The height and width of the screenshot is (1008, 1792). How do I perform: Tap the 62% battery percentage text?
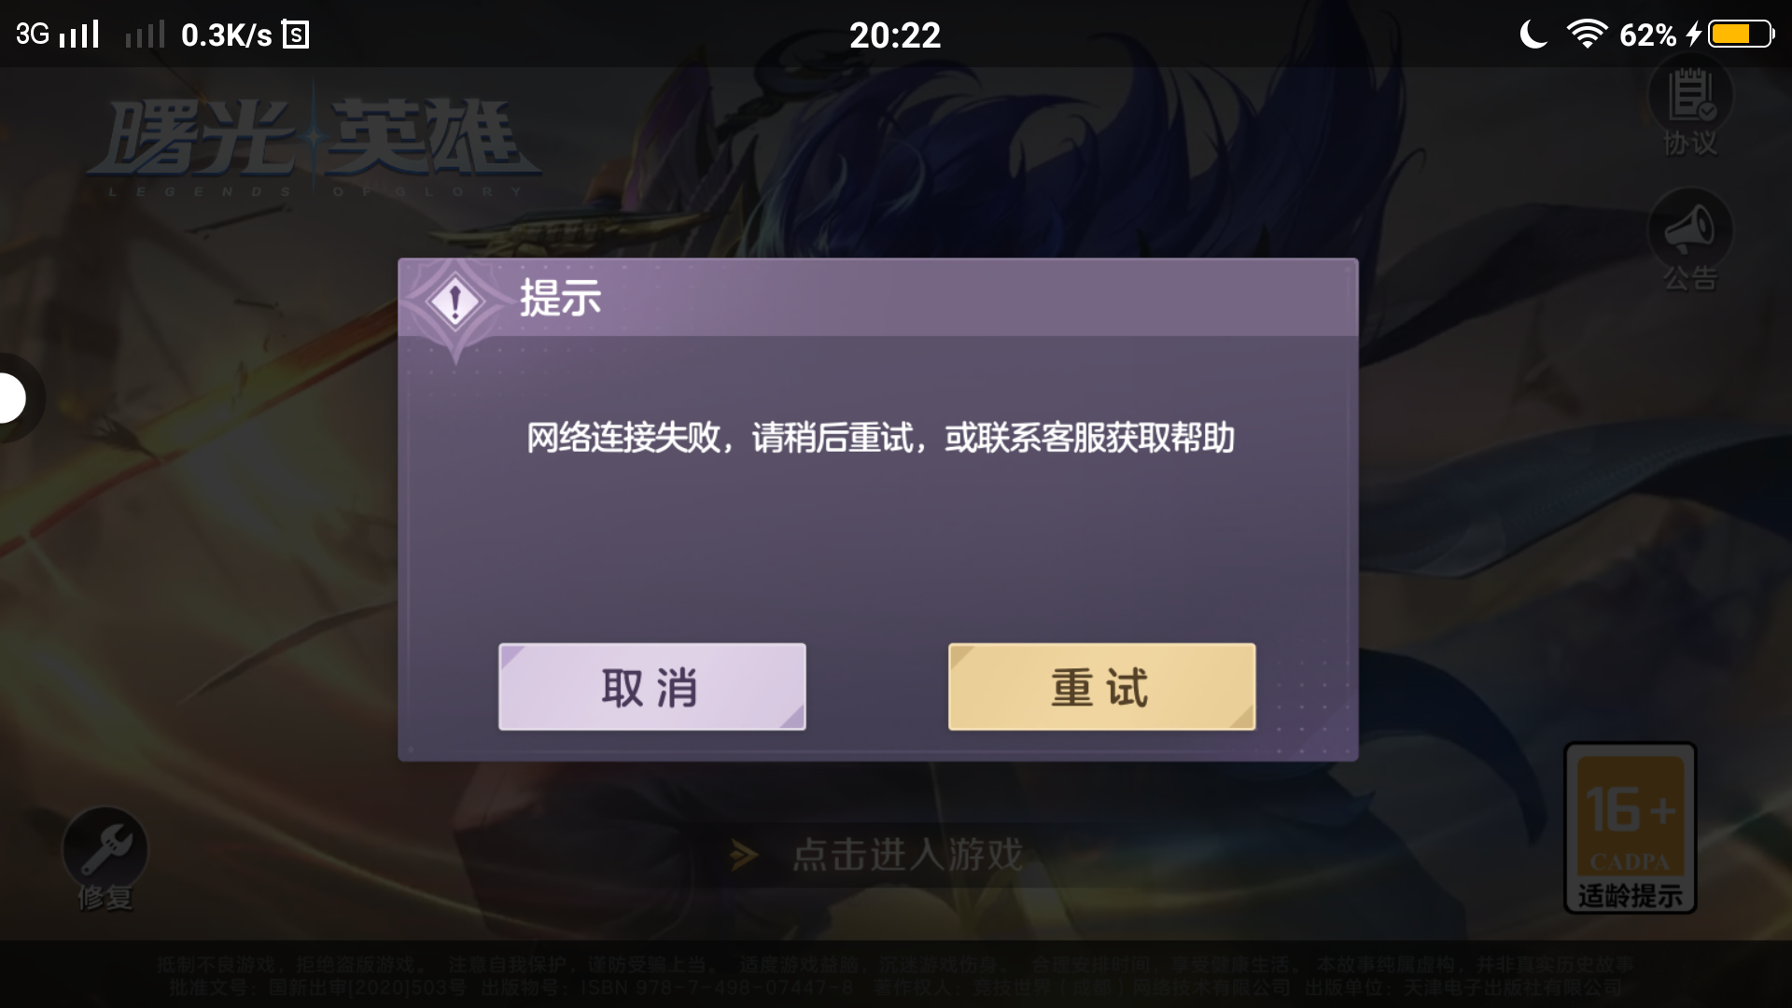pos(1647,35)
